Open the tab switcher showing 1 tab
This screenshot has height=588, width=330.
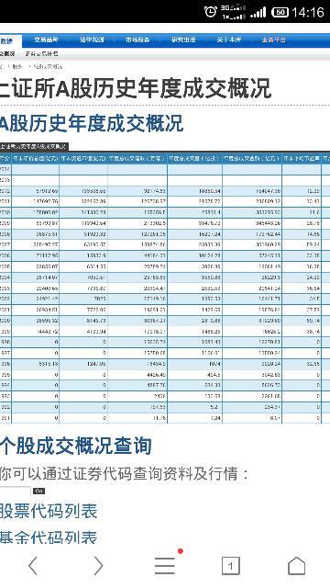coord(230,566)
